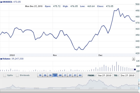Click the Volume legend color marker
Screen dimensions: 140x93
(x=1, y=59)
